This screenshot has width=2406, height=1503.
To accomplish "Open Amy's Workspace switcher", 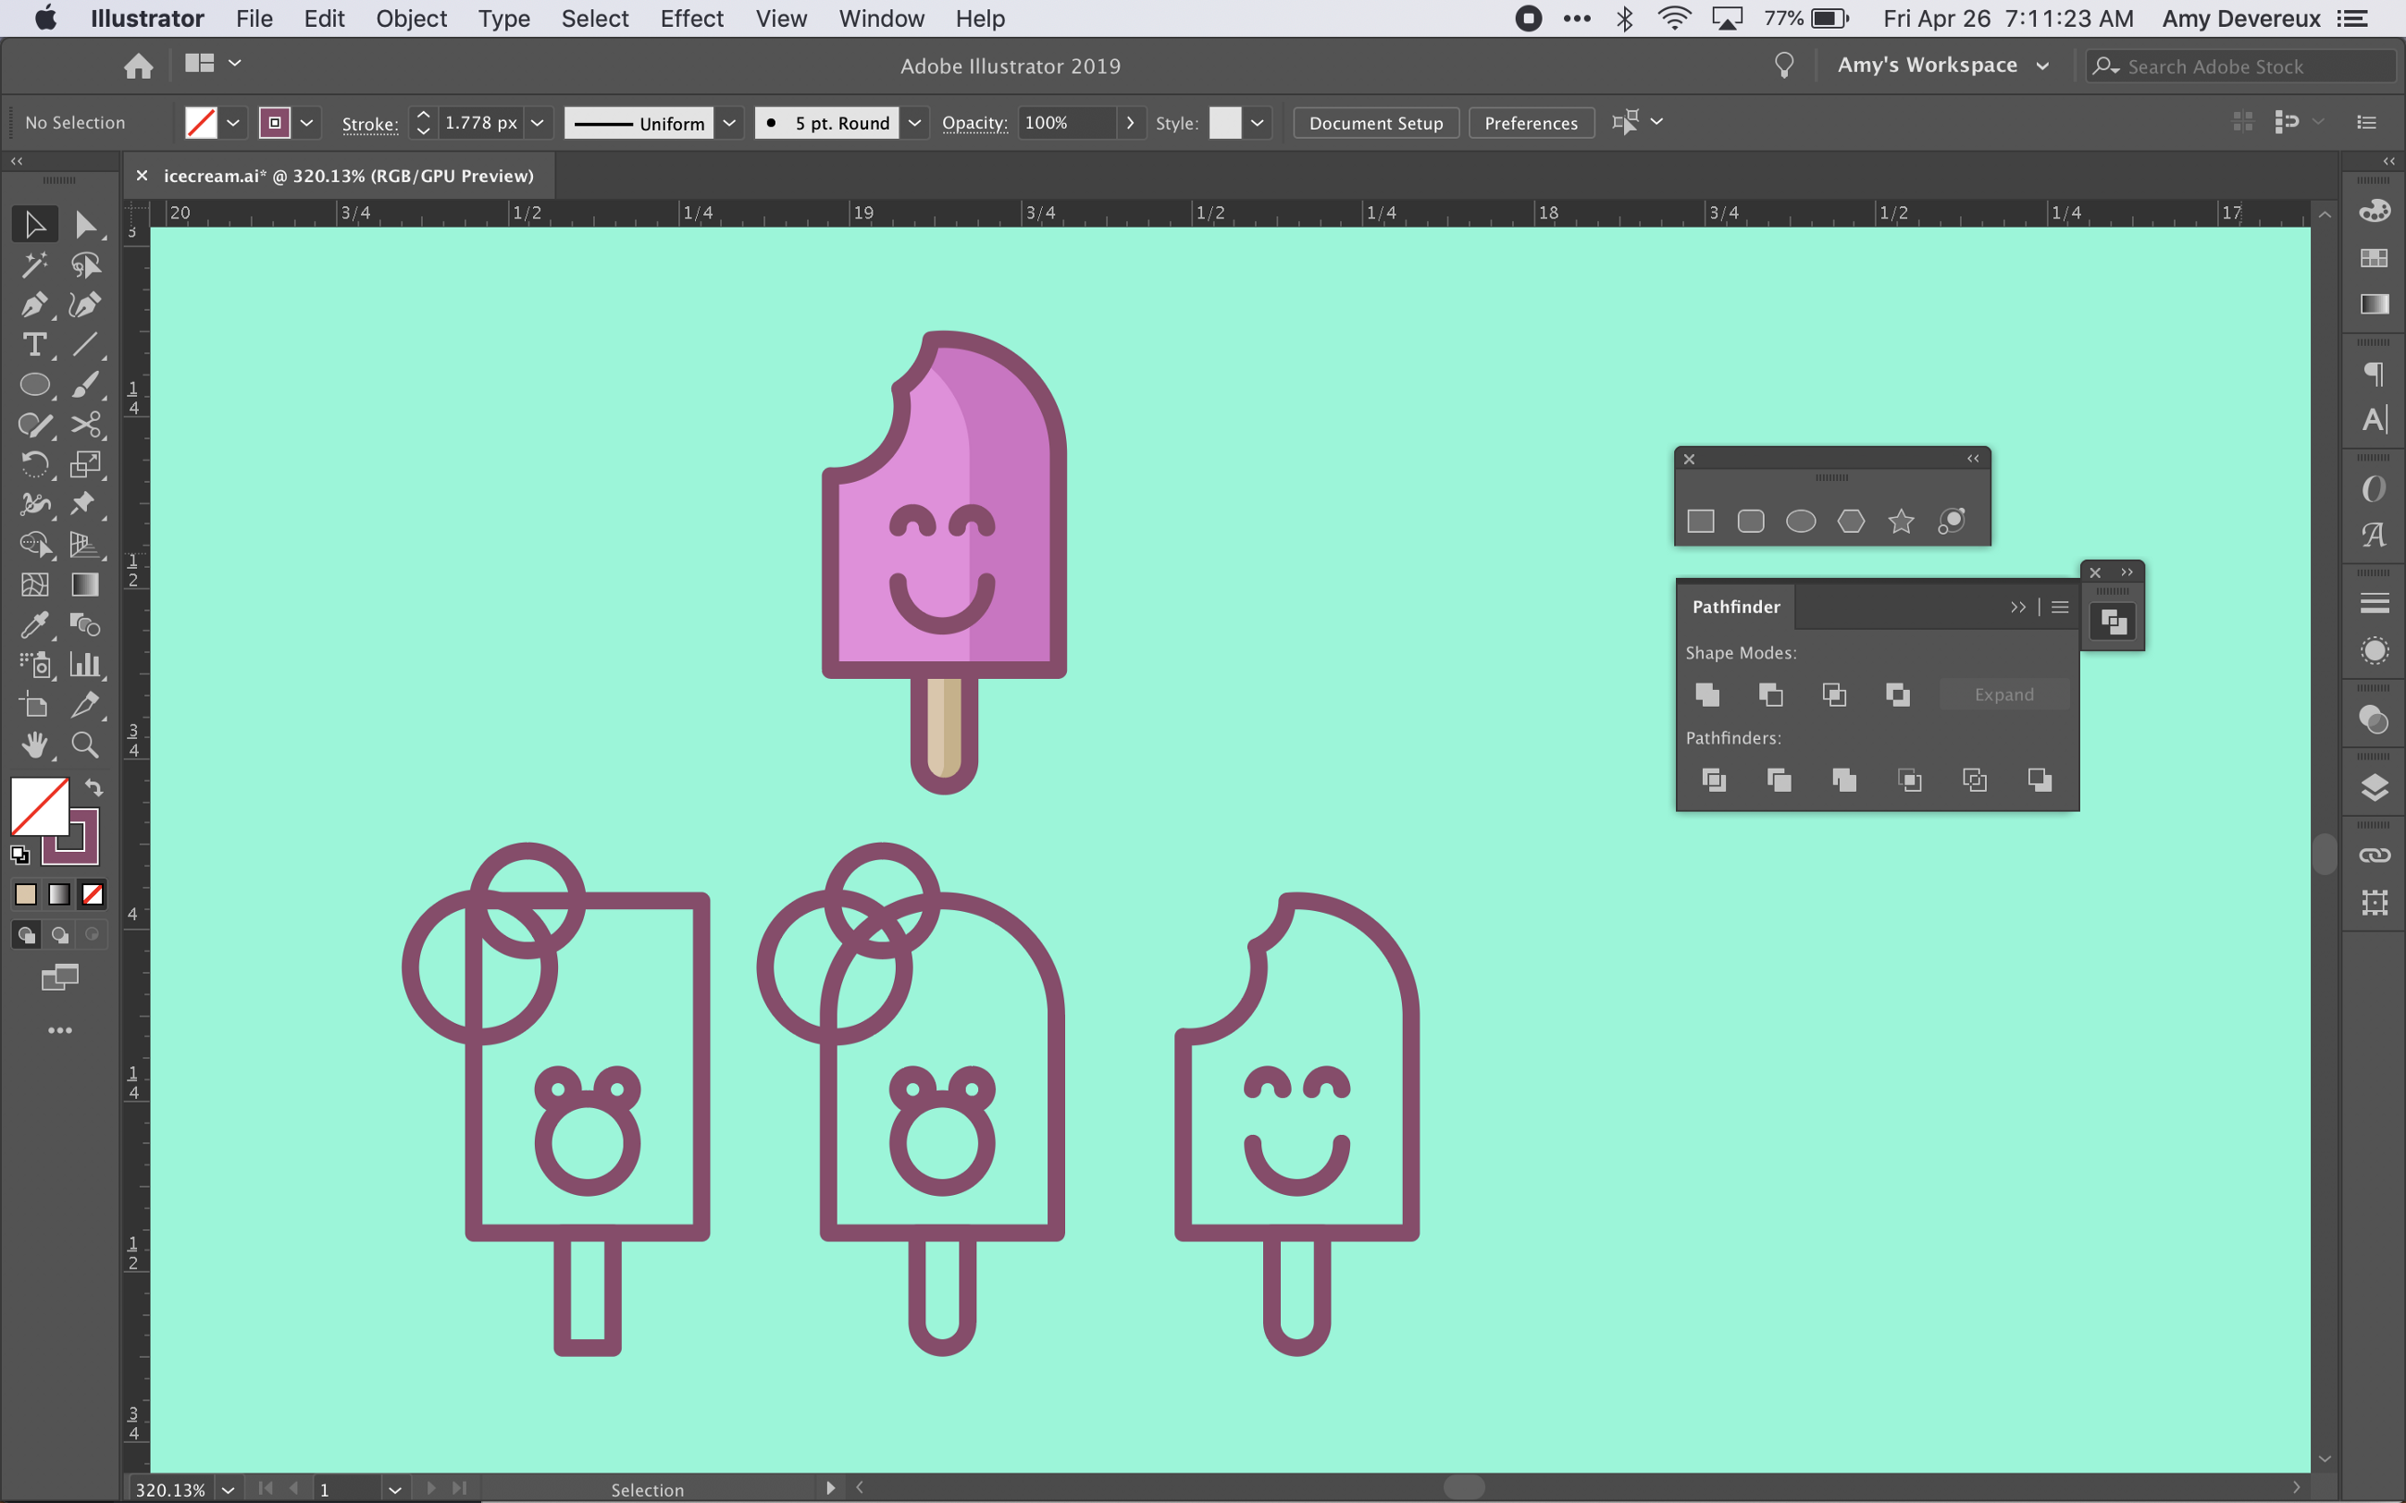I will tap(1943, 65).
